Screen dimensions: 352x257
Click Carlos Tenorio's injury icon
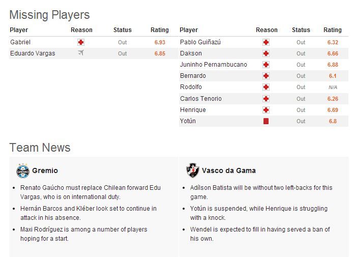point(266,99)
